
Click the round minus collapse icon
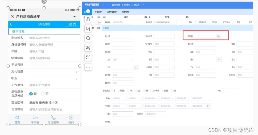point(88,11)
